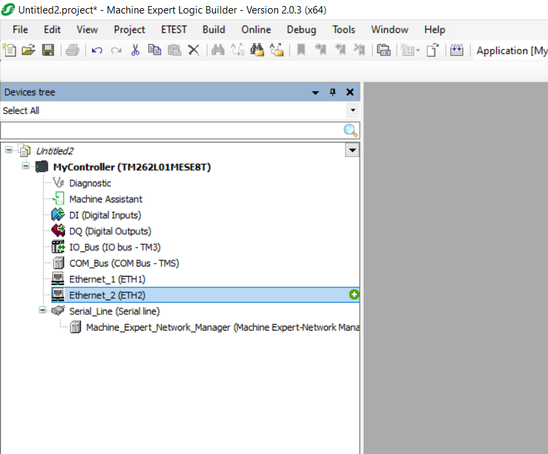Click the Cut scissors icon

point(135,50)
